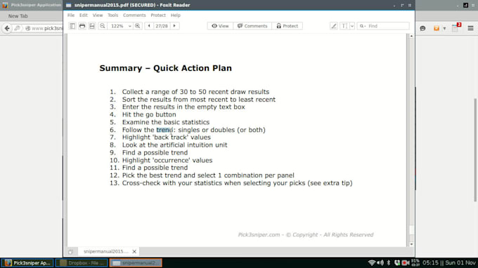The image size is (478, 268).
Task: Click the red screen recorder tray icon
Action: coord(406,263)
